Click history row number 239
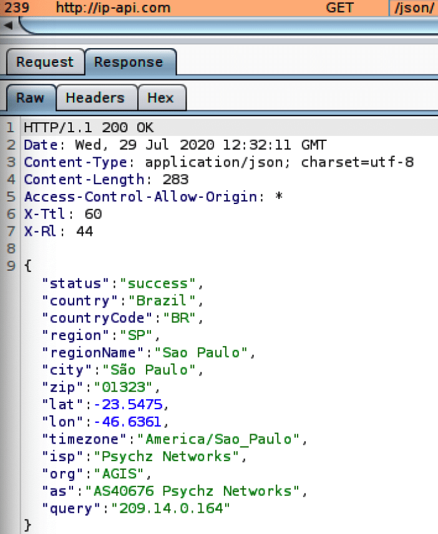The height and width of the screenshot is (534, 438). click(x=17, y=7)
